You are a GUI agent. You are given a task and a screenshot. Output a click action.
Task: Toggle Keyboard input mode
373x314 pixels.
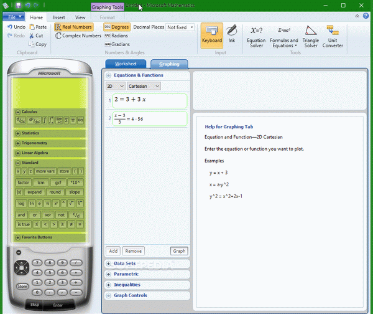tap(212, 36)
